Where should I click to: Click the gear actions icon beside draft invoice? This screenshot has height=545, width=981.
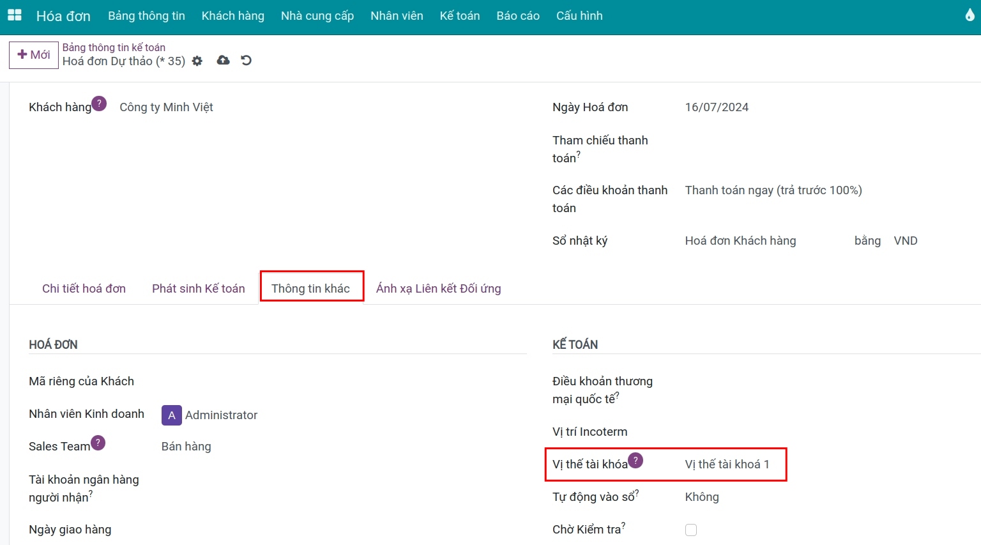pyautogui.click(x=197, y=61)
